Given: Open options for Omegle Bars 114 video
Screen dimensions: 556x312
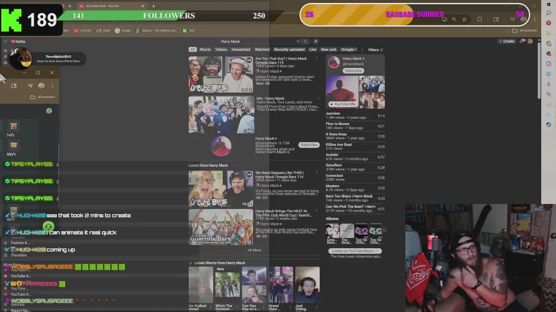Looking at the screenshot, I should coord(317,172).
